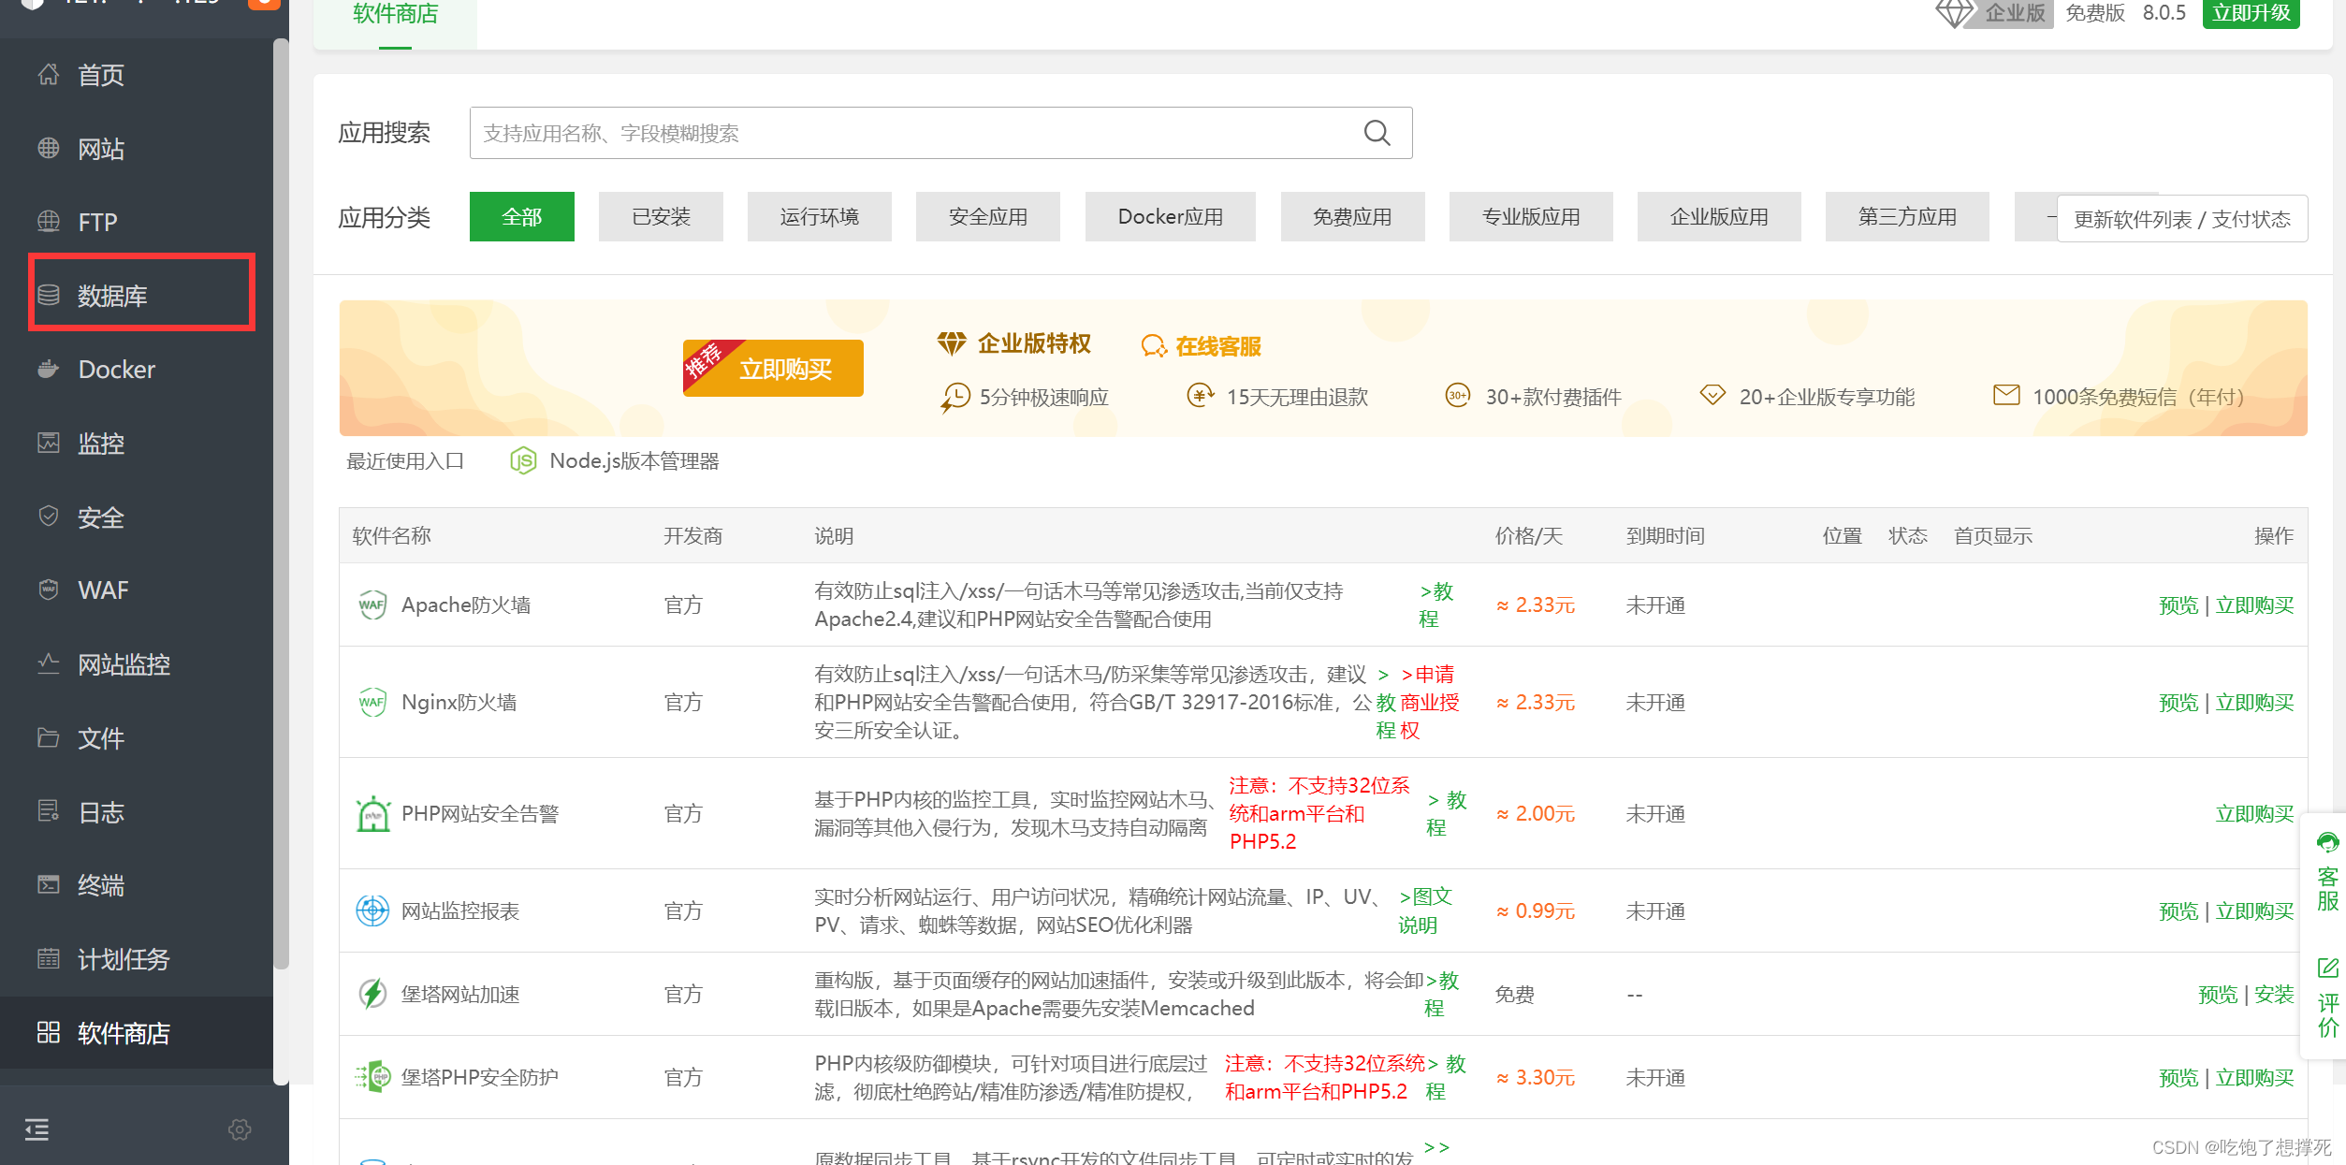Focus the 应用搜索 input field
Viewport: 2346px width, 1165px height.
pyautogui.click(x=917, y=133)
